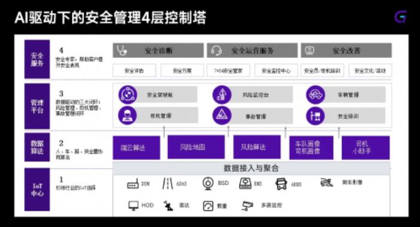
Task: Click the whiteboard icon beside 安全改善
Action: [310, 50]
